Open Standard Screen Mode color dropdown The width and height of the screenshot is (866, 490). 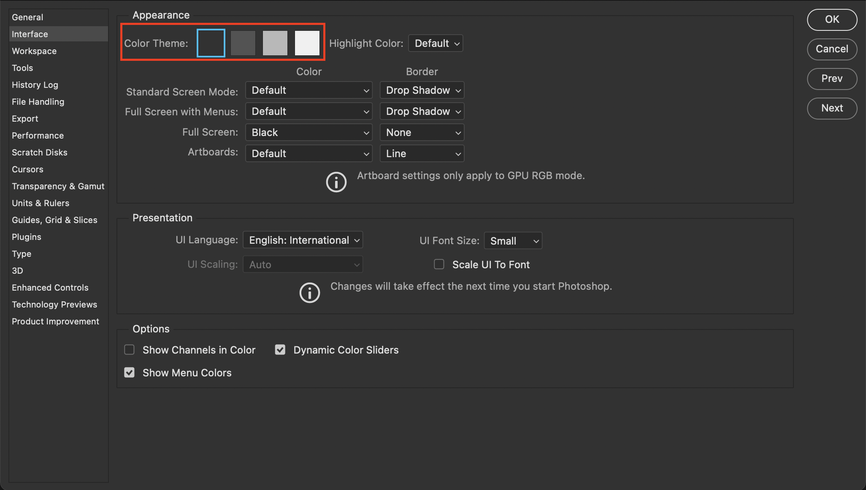(309, 90)
